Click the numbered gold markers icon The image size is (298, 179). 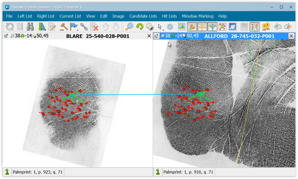266,27
